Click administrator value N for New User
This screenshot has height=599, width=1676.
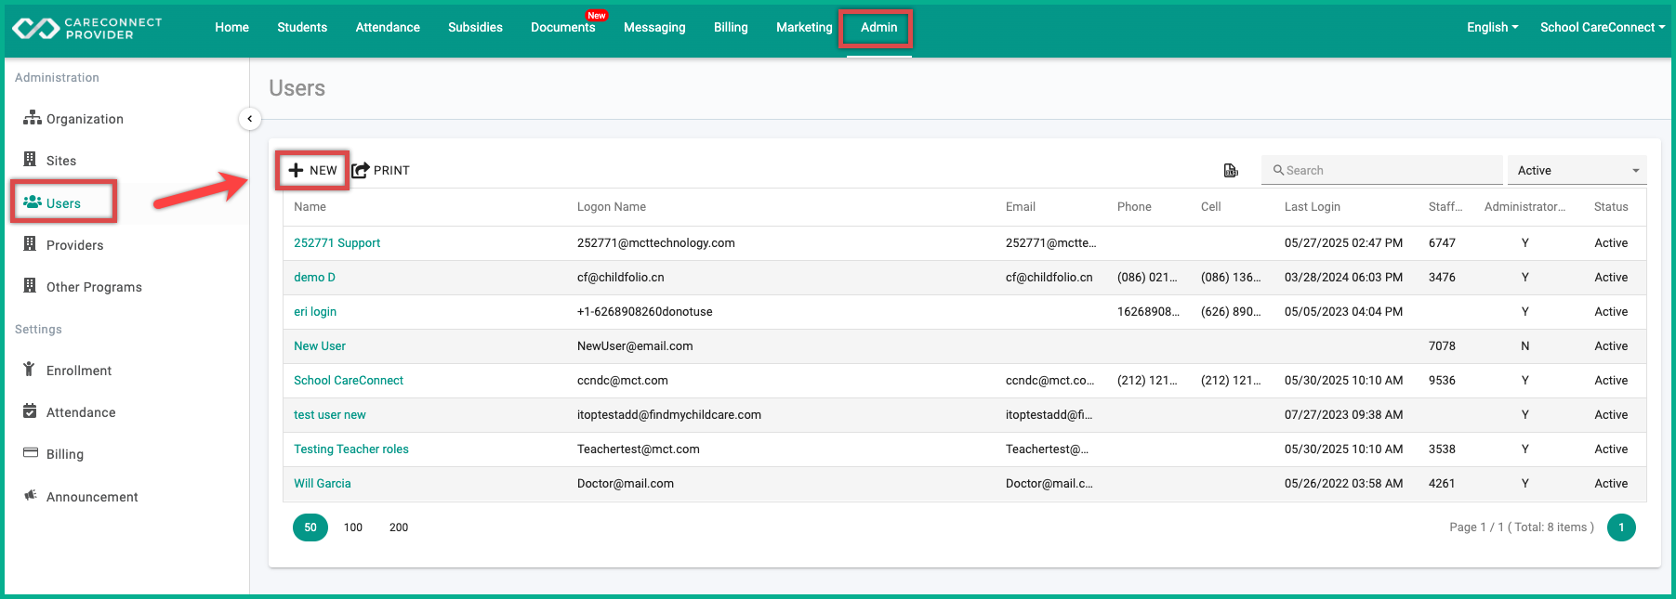click(1524, 345)
